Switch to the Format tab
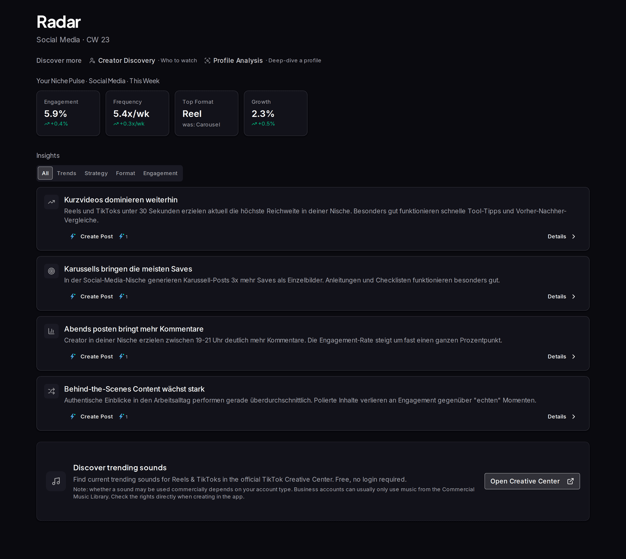Viewport: 626px width, 559px height. pos(126,173)
